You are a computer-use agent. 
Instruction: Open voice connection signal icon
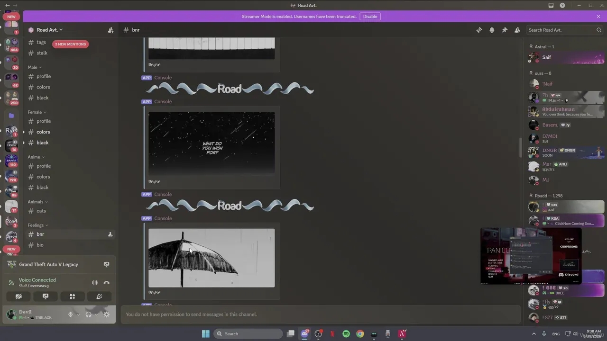point(11,283)
